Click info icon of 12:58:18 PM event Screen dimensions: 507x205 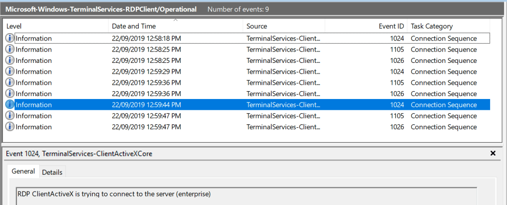tap(10, 39)
